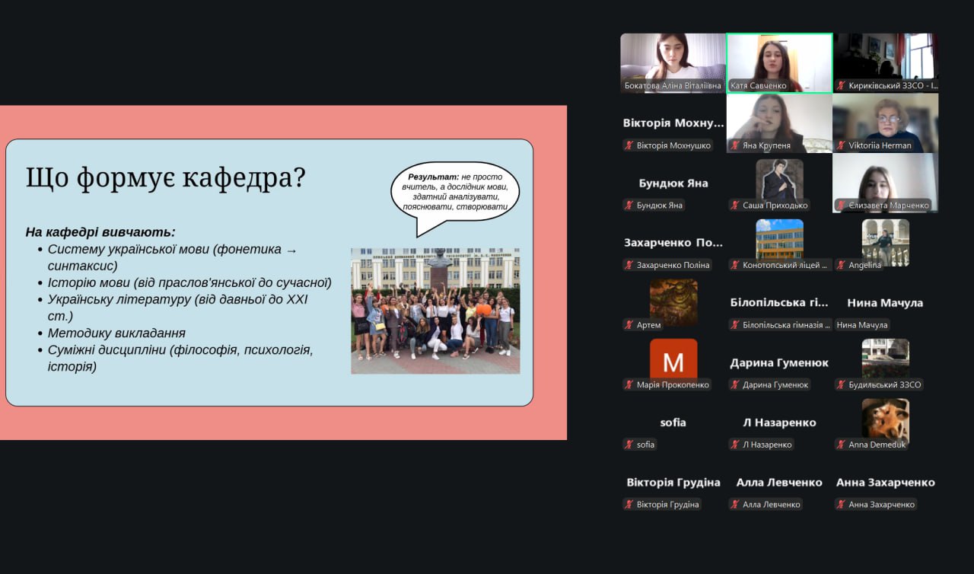The width and height of the screenshot is (974, 574).
Task: Click Саша Приходько's profile avatar
Action: click(x=779, y=180)
